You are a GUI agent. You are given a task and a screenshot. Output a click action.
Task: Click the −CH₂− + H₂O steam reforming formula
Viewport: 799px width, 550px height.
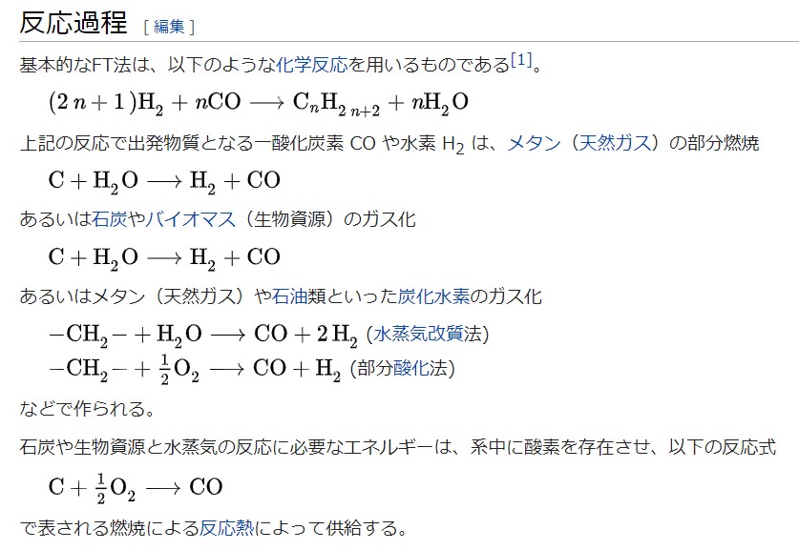tap(202, 335)
